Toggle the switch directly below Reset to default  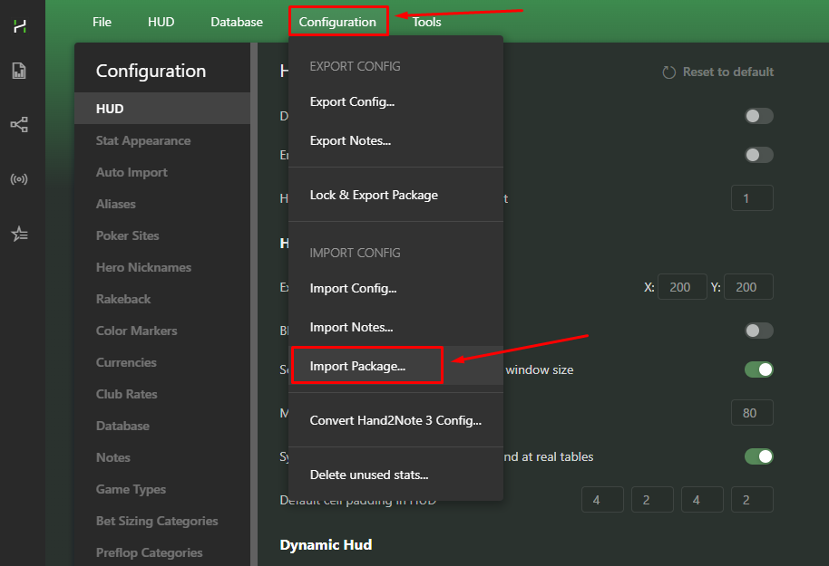point(758,116)
